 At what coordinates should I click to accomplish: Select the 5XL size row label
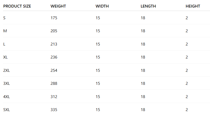7,110
